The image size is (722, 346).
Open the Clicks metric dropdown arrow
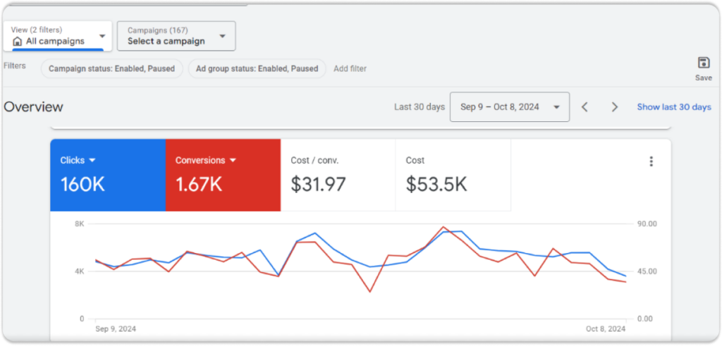pyautogui.click(x=92, y=161)
